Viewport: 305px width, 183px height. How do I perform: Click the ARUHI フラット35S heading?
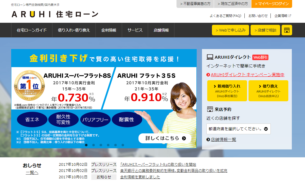point(146,76)
